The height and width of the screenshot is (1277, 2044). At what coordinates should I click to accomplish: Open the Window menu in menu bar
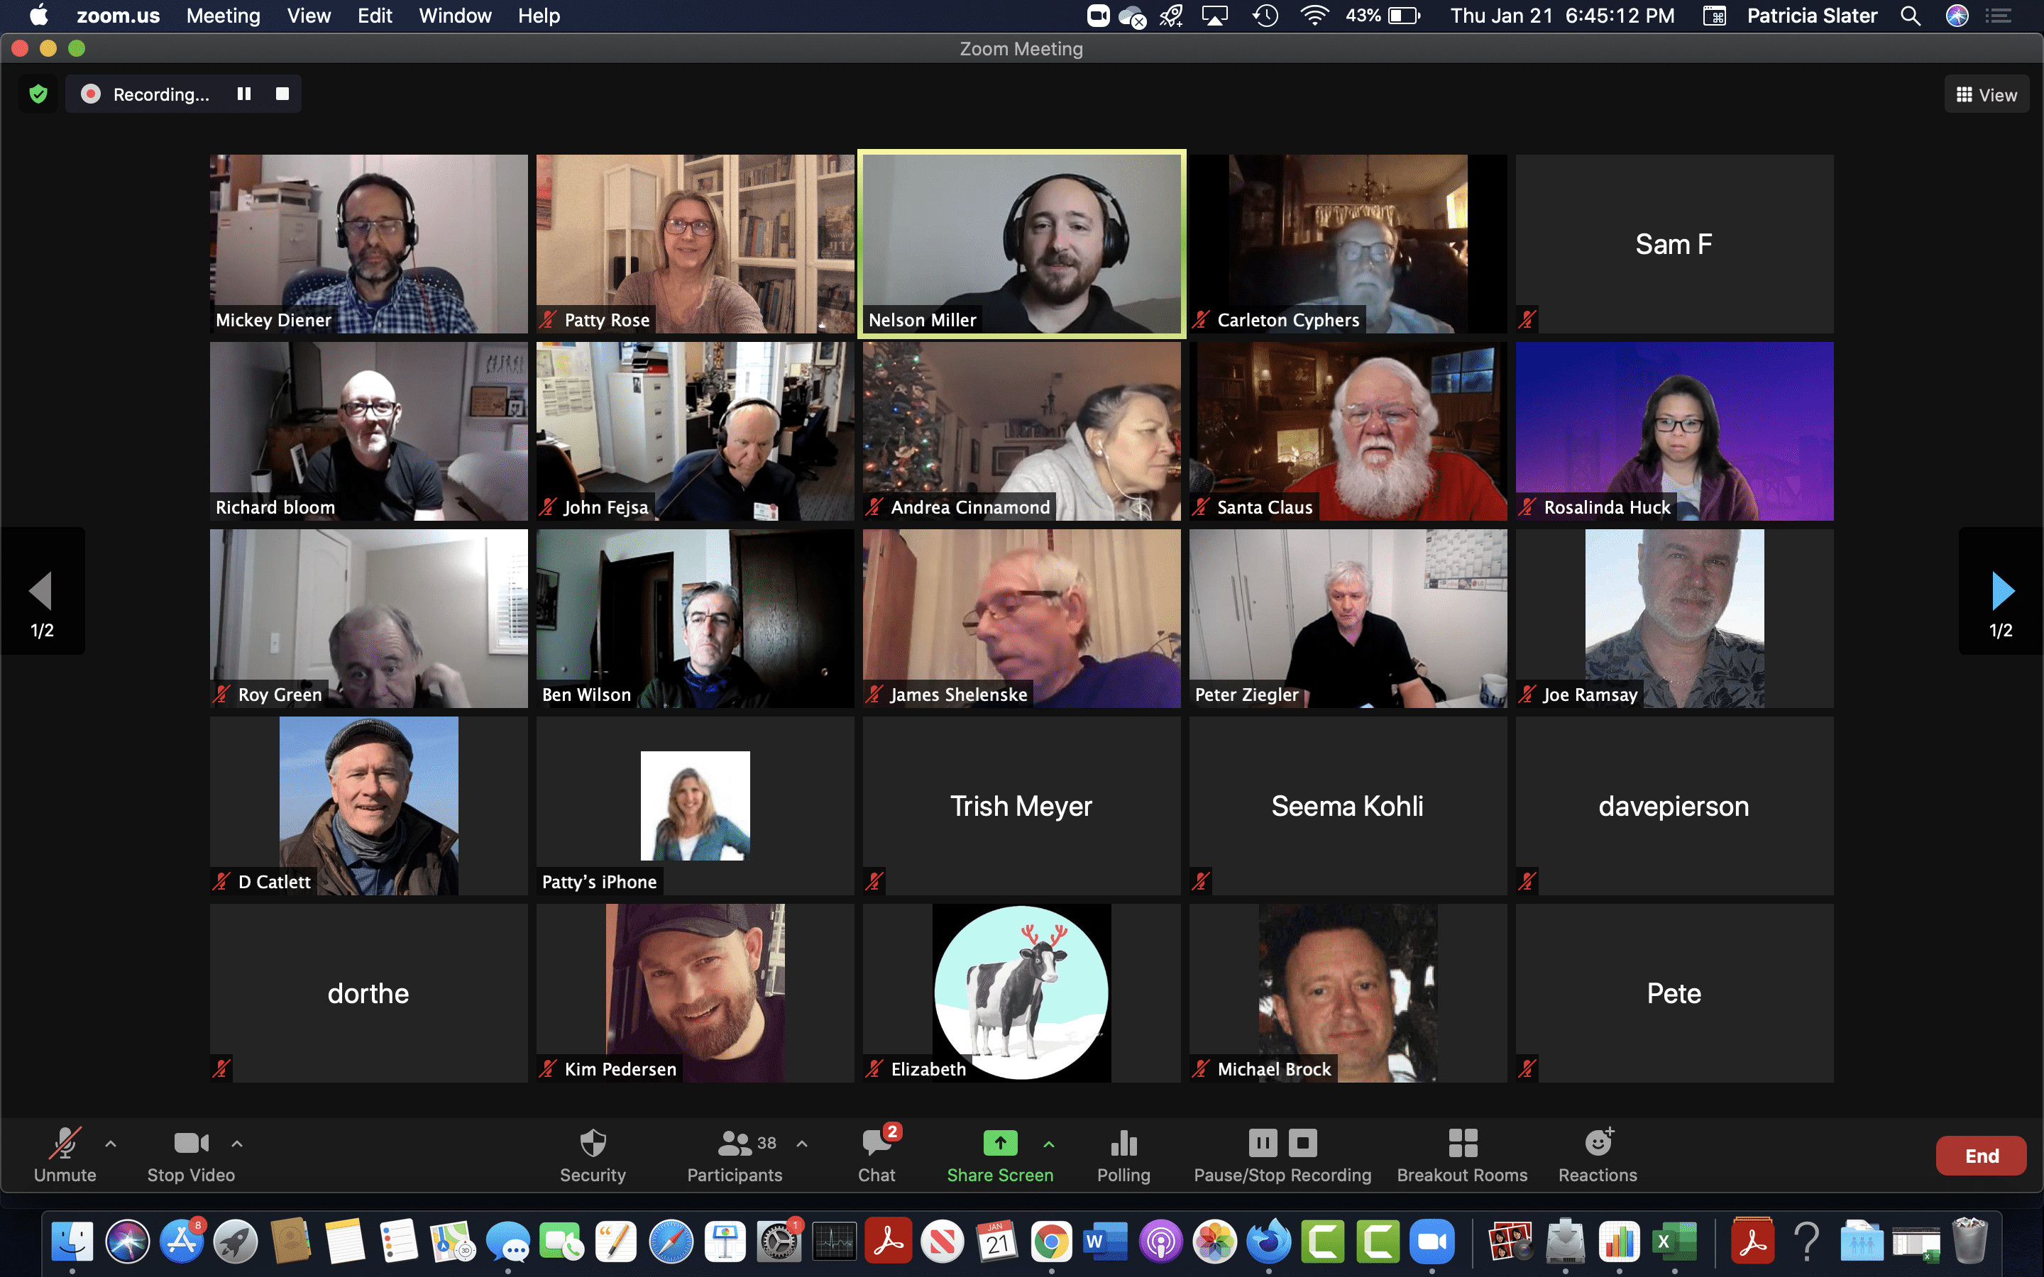tap(454, 16)
